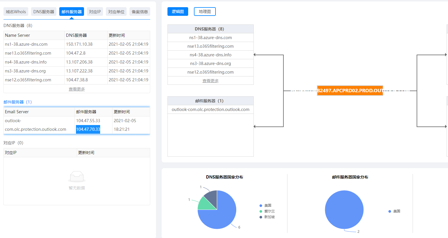Reselect the highlighted 邮件服务器 tab
The width and height of the screenshot is (448, 238).
[71, 11]
